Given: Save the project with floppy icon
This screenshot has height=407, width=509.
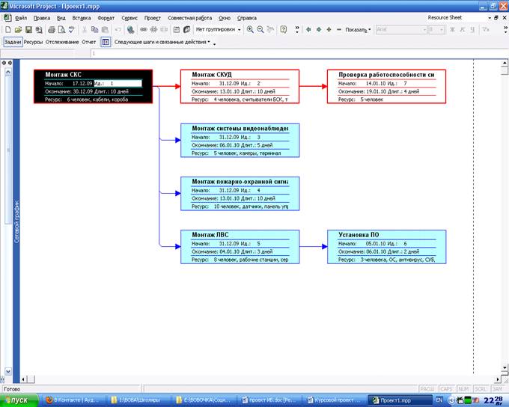Looking at the screenshot, I should pos(28,29).
